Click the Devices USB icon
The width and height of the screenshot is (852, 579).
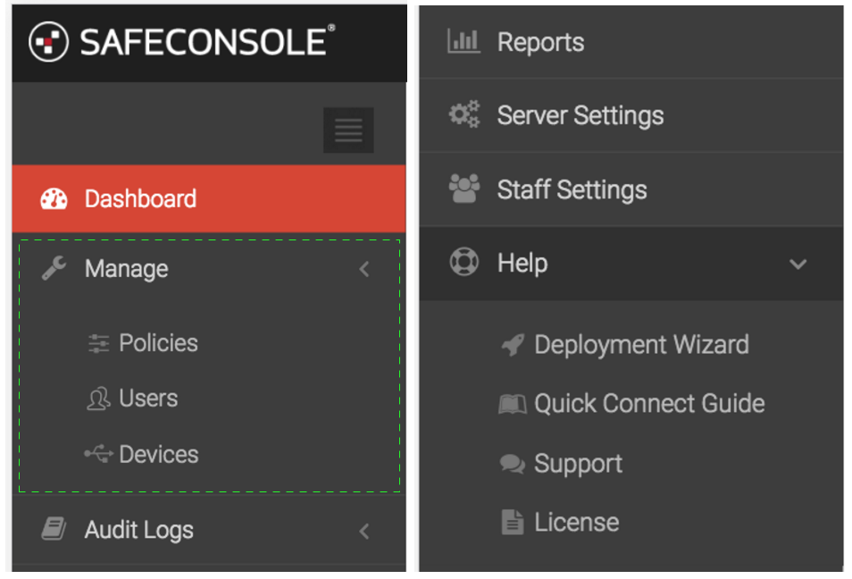click(99, 454)
